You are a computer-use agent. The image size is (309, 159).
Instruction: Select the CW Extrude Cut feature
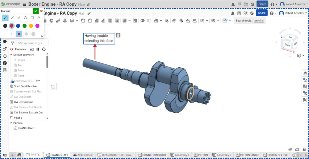pyautogui.click(x=23, y=102)
